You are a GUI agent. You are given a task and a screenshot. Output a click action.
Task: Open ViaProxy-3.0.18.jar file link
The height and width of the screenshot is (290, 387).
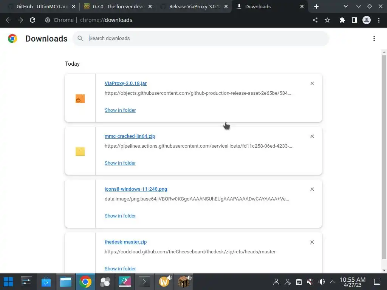point(125,83)
